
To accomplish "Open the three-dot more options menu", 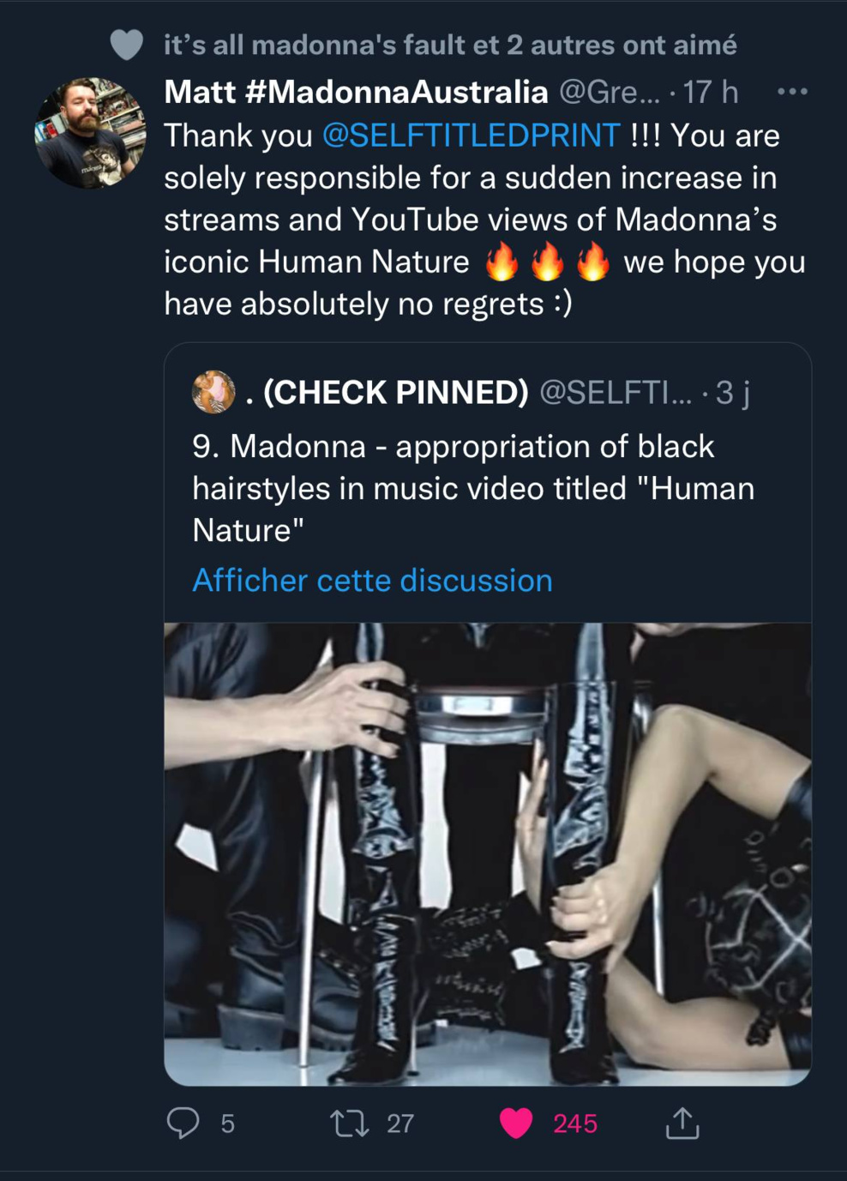I will [x=792, y=92].
